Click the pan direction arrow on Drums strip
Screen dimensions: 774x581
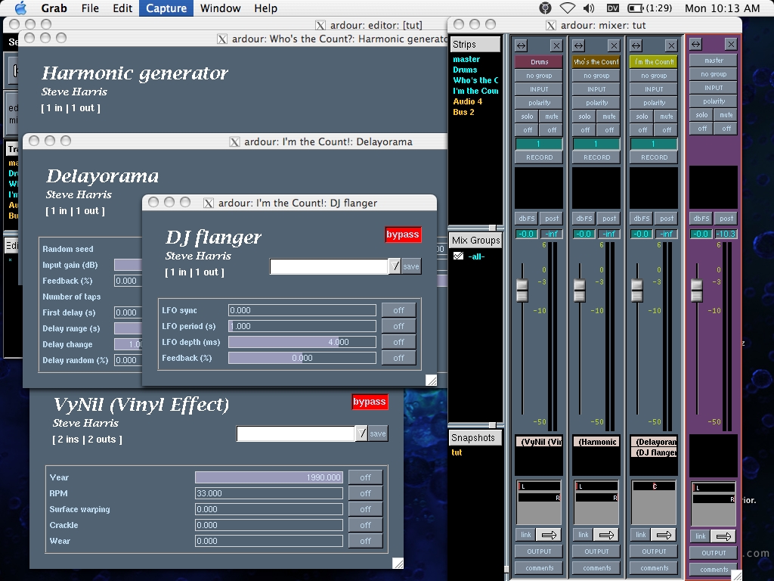pyautogui.click(x=548, y=535)
